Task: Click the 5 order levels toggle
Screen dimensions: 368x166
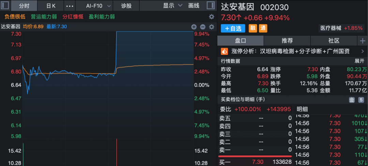Action: pyautogui.click(x=361, y=100)
